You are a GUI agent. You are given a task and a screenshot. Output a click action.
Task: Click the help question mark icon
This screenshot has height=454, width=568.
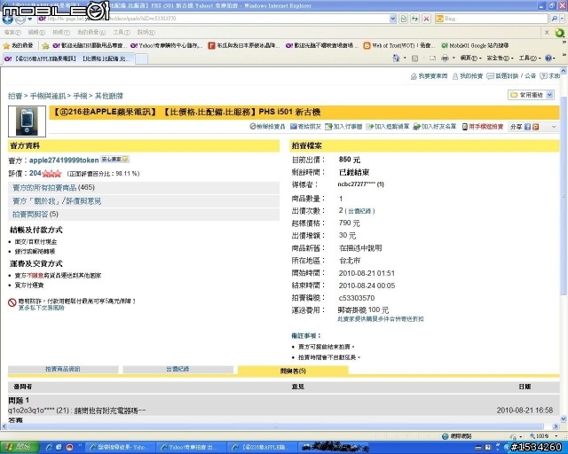click(548, 58)
